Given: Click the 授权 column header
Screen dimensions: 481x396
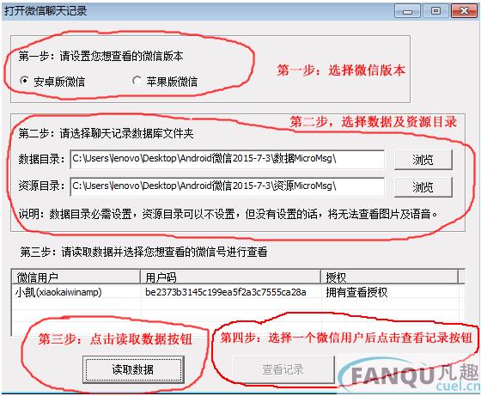Looking at the screenshot, I should (x=390, y=277).
